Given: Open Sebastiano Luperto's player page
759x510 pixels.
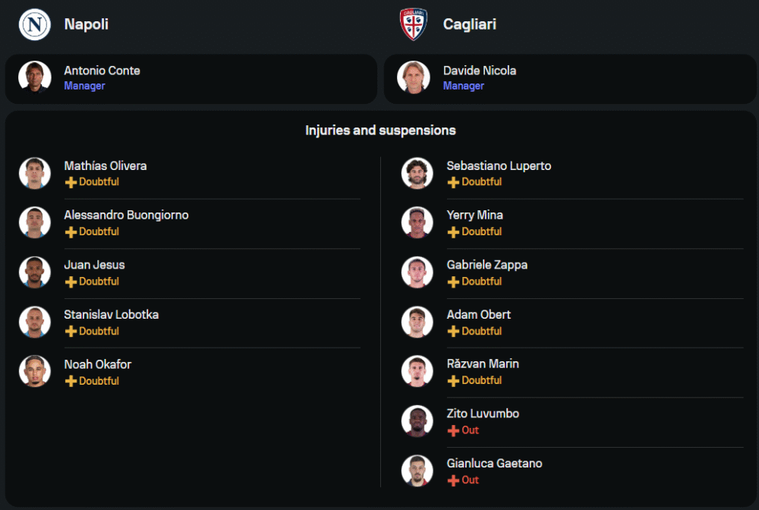Looking at the screenshot, I should pos(499,166).
